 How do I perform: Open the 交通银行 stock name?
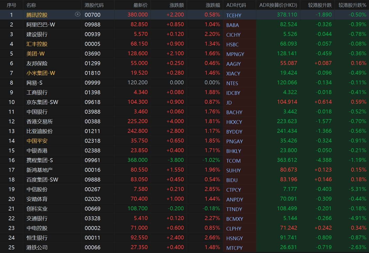click(x=37, y=218)
